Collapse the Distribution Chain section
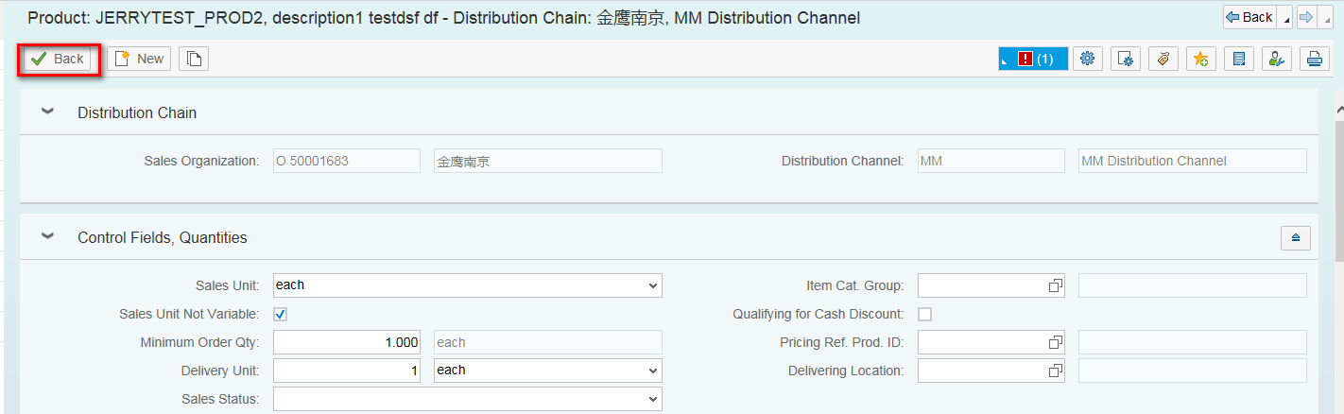The width and height of the screenshot is (1344, 414). [x=47, y=112]
